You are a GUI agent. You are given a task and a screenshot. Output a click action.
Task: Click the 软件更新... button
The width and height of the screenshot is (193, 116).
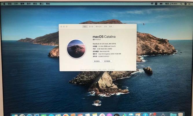108,61
